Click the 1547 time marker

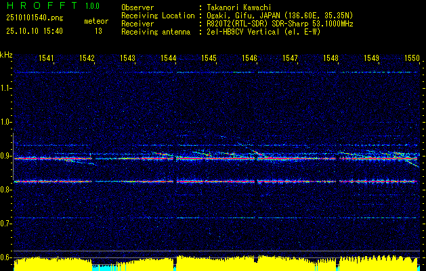click(x=290, y=58)
